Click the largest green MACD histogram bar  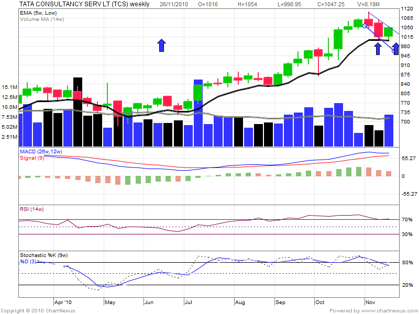(359, 171)
